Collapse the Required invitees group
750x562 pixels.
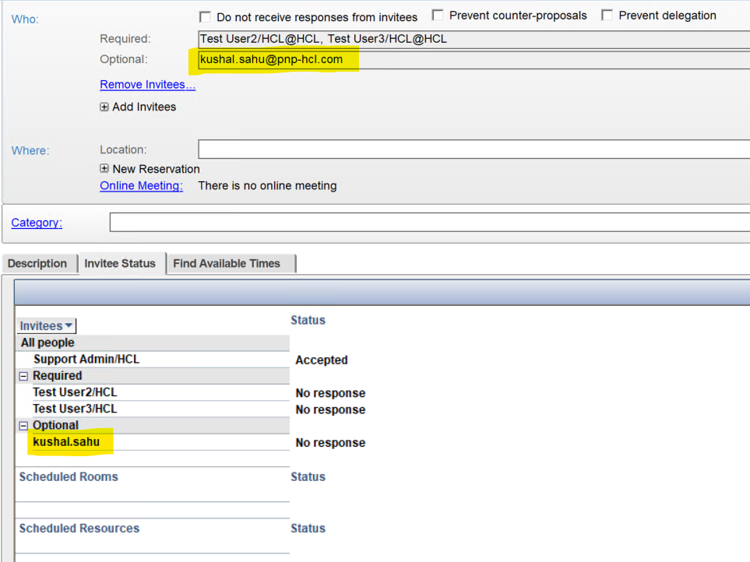(25, 376)
